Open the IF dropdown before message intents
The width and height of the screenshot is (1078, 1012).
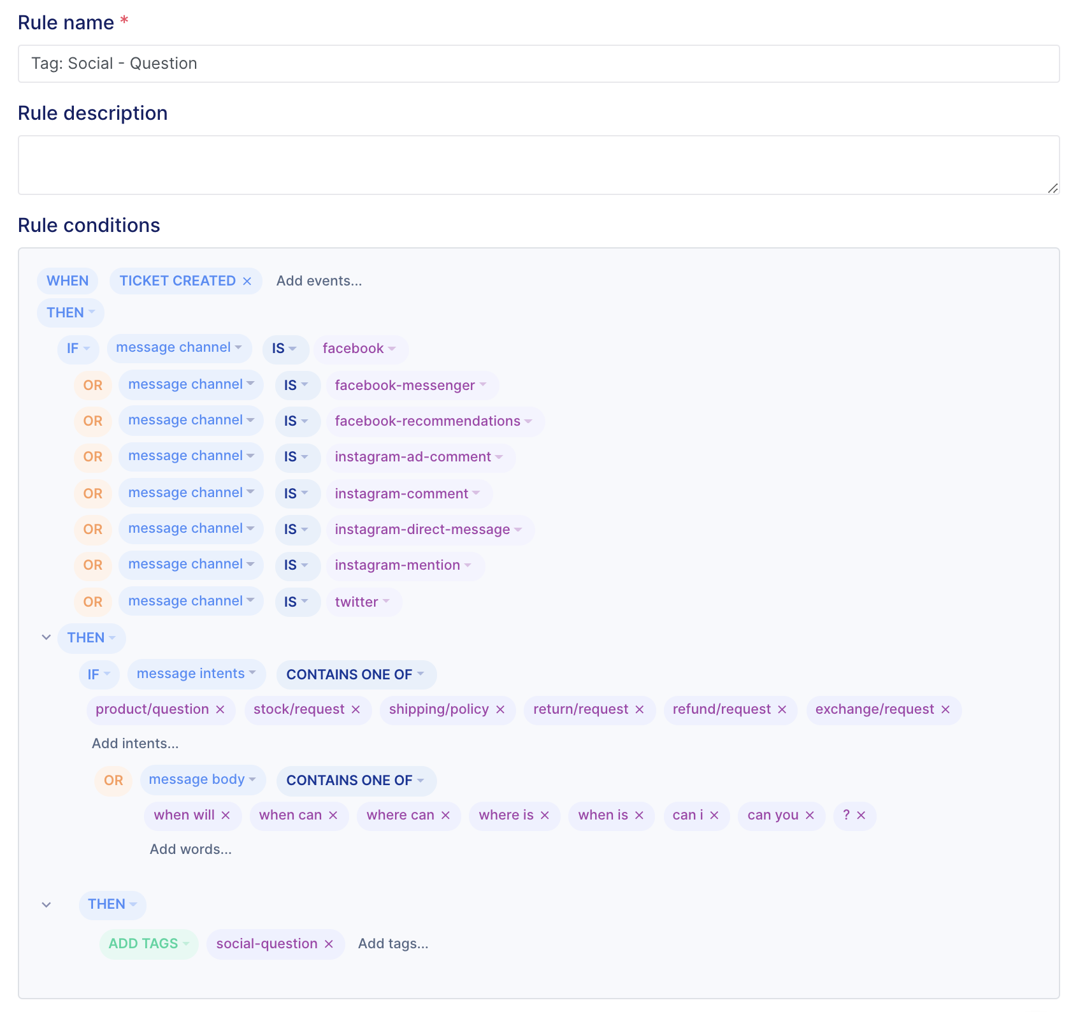click(x=99, y=675)
